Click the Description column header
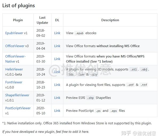 coord(110,20)
